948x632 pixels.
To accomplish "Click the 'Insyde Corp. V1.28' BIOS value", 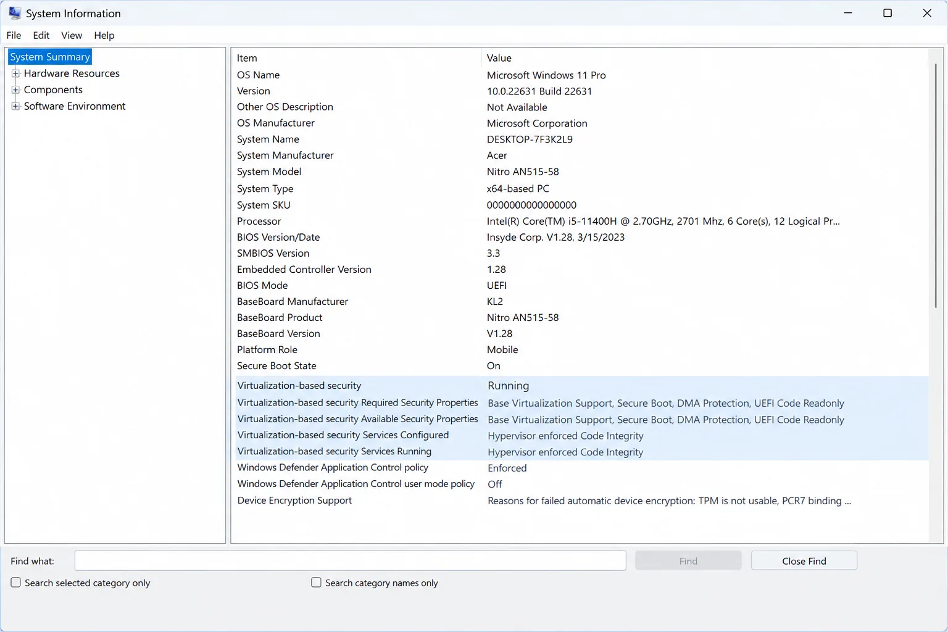I will click(x=555, y=237).
